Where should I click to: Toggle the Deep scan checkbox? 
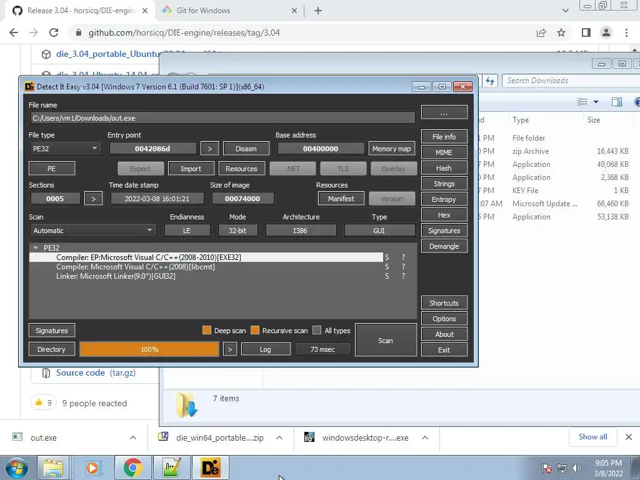click(206, 330)
